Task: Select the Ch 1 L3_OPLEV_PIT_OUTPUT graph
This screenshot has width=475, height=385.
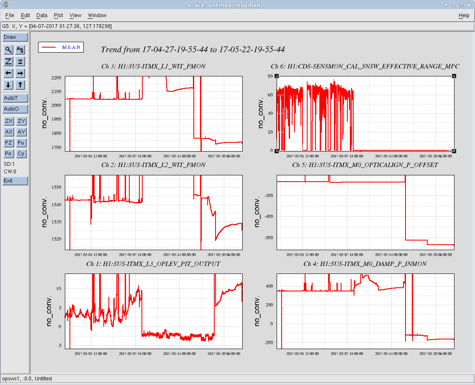Action: point(154,311)
